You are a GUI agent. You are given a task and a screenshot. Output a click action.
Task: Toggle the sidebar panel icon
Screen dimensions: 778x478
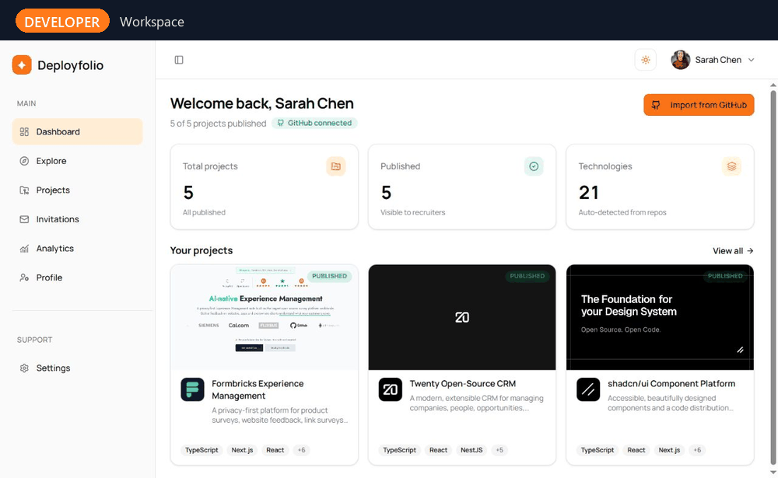point(179,60)
